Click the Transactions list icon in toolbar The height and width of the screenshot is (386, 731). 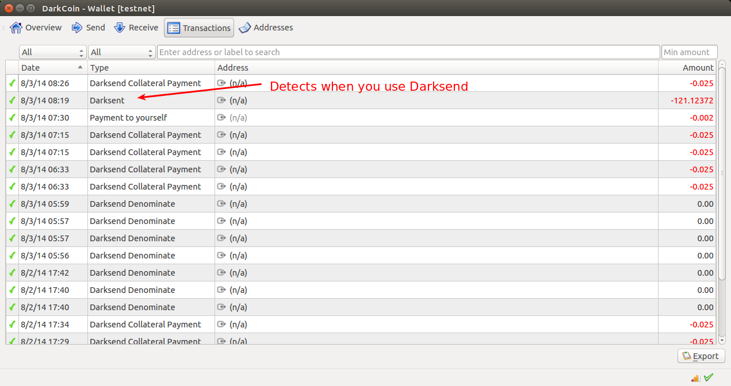tap(174, 28)
